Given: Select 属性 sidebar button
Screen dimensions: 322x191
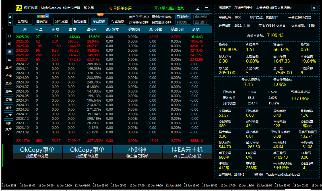Looking at the screenshot, I should click(9, 108).
